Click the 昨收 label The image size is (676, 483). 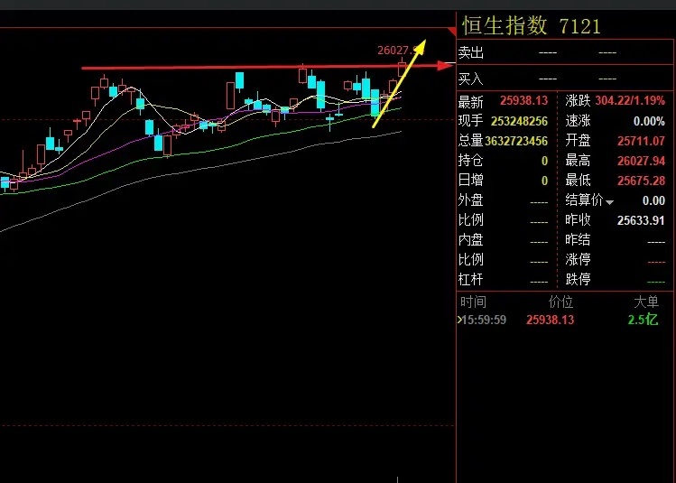point(578,220)
